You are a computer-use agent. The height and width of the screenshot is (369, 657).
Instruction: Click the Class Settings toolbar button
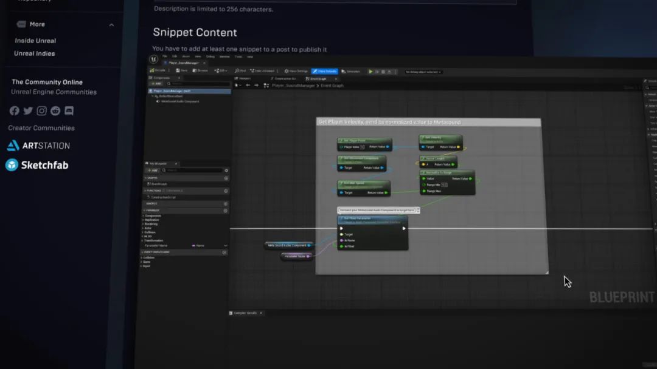point(297,71)
